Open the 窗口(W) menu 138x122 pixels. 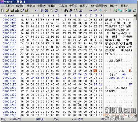click(114, 6)
